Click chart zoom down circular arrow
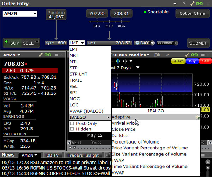Screen dimensions: 212x177 [x=75, y=147]
